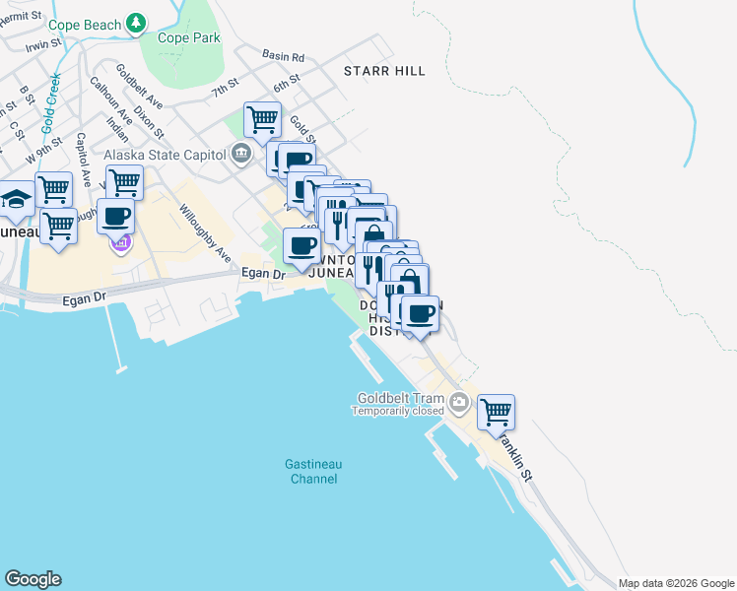Click the Gold St label
This screenshot has width=737, height=591.
[302, 129]
